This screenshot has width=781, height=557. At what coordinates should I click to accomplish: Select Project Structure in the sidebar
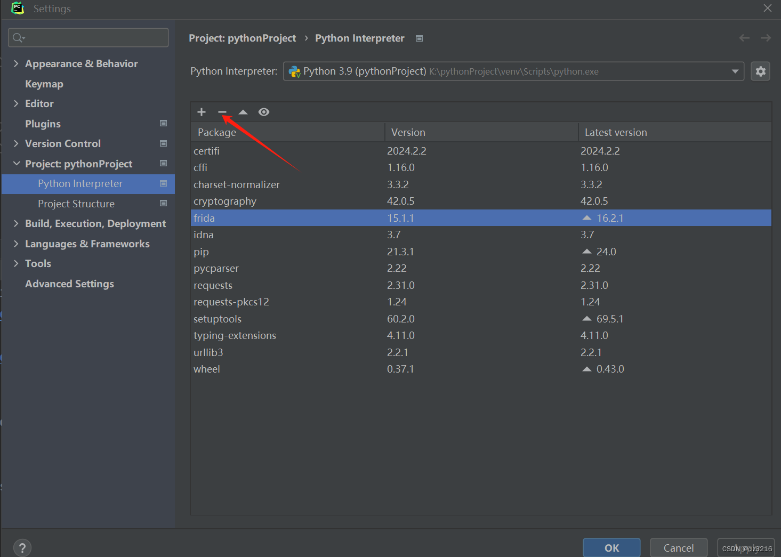[76, 204]
